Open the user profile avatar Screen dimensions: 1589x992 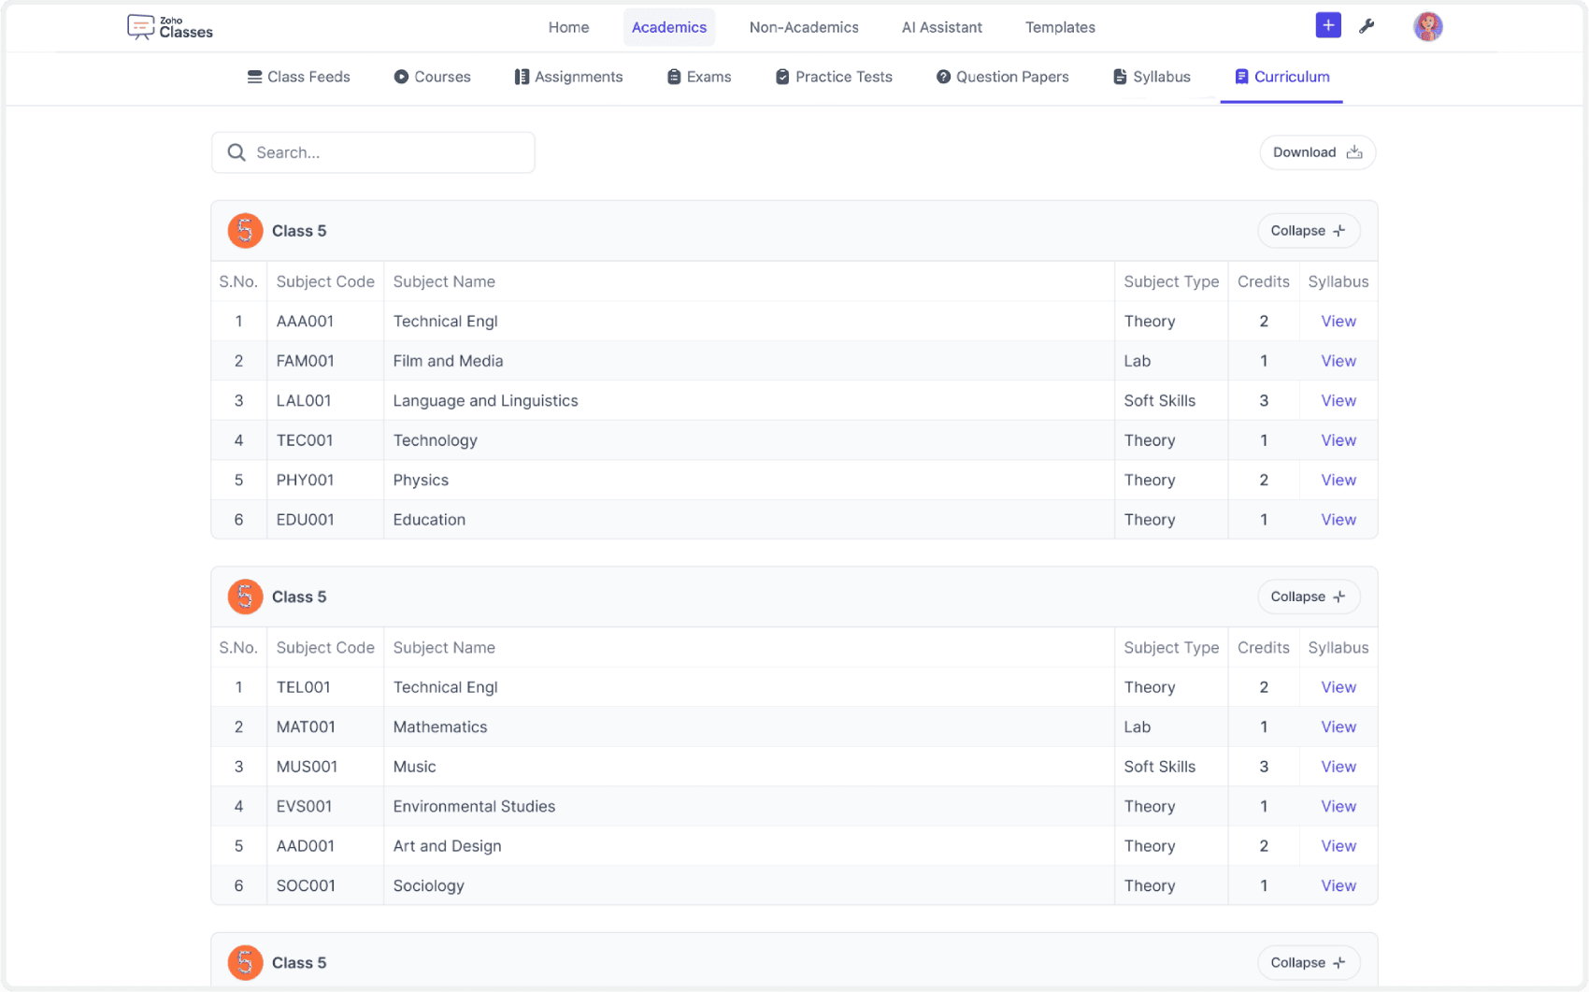tap(1427, 27)
